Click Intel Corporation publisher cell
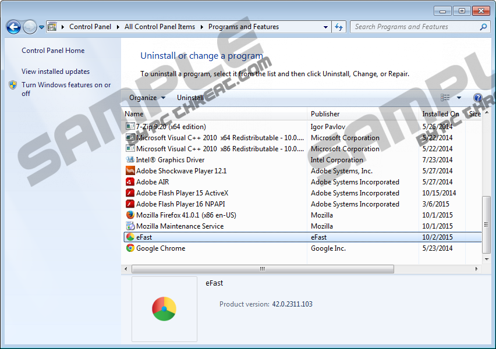The height and width of the screenshot is (349, 496). coord(337,160)
